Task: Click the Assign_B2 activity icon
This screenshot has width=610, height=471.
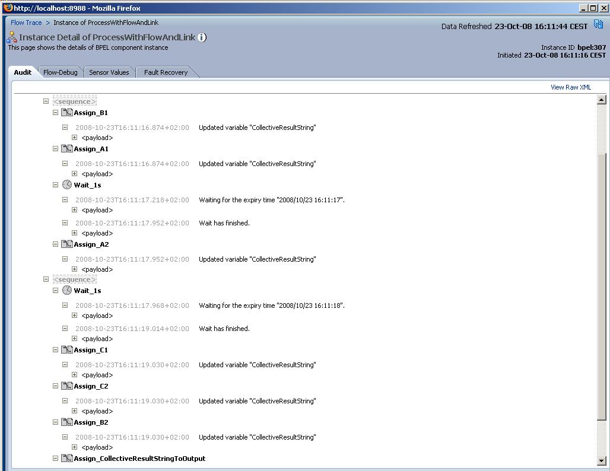Action: point(67,422)
